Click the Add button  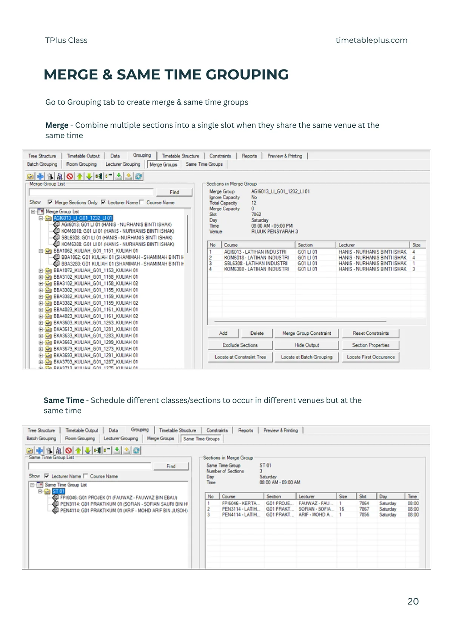click(x=223, y=333)
